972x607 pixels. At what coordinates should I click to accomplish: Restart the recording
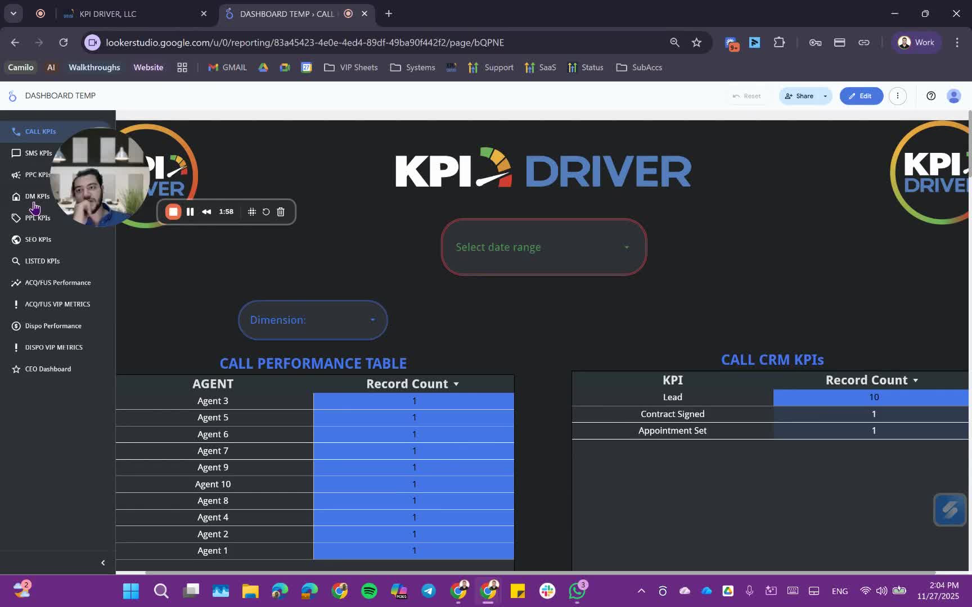coord(266,212)
